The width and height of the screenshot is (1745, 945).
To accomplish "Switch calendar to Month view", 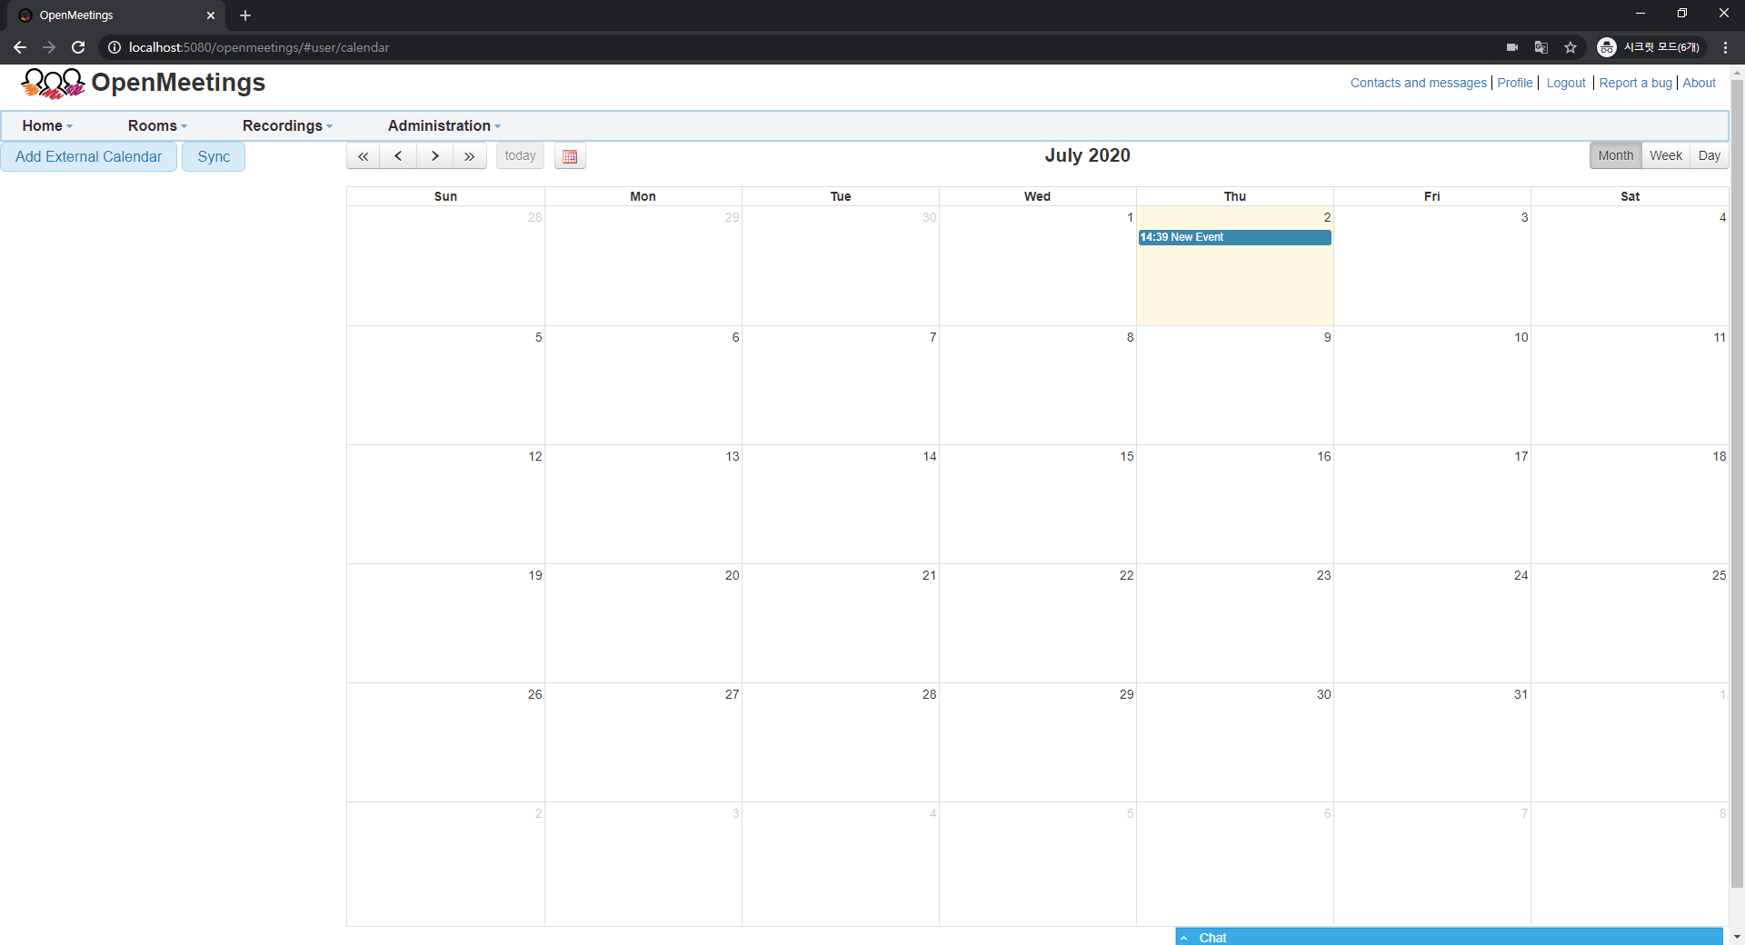I will [x=1615, y=156].
